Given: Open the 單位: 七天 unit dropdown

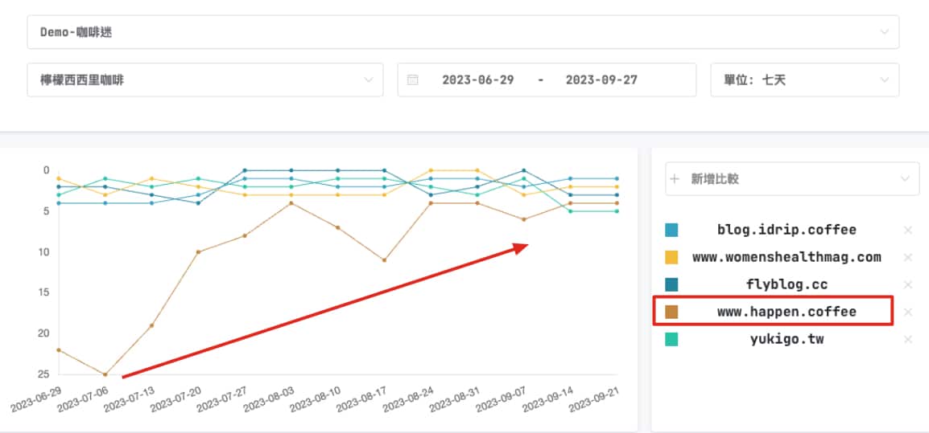Looking at the screenshot, I should [804, 80].
